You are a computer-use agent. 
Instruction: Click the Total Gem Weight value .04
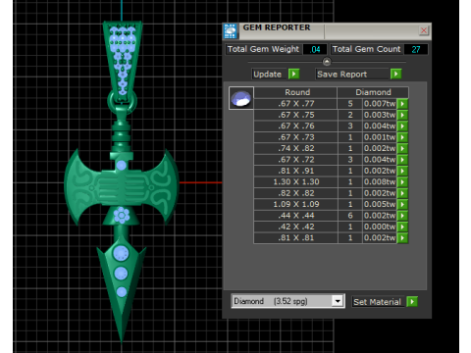(x=315, y=49)
